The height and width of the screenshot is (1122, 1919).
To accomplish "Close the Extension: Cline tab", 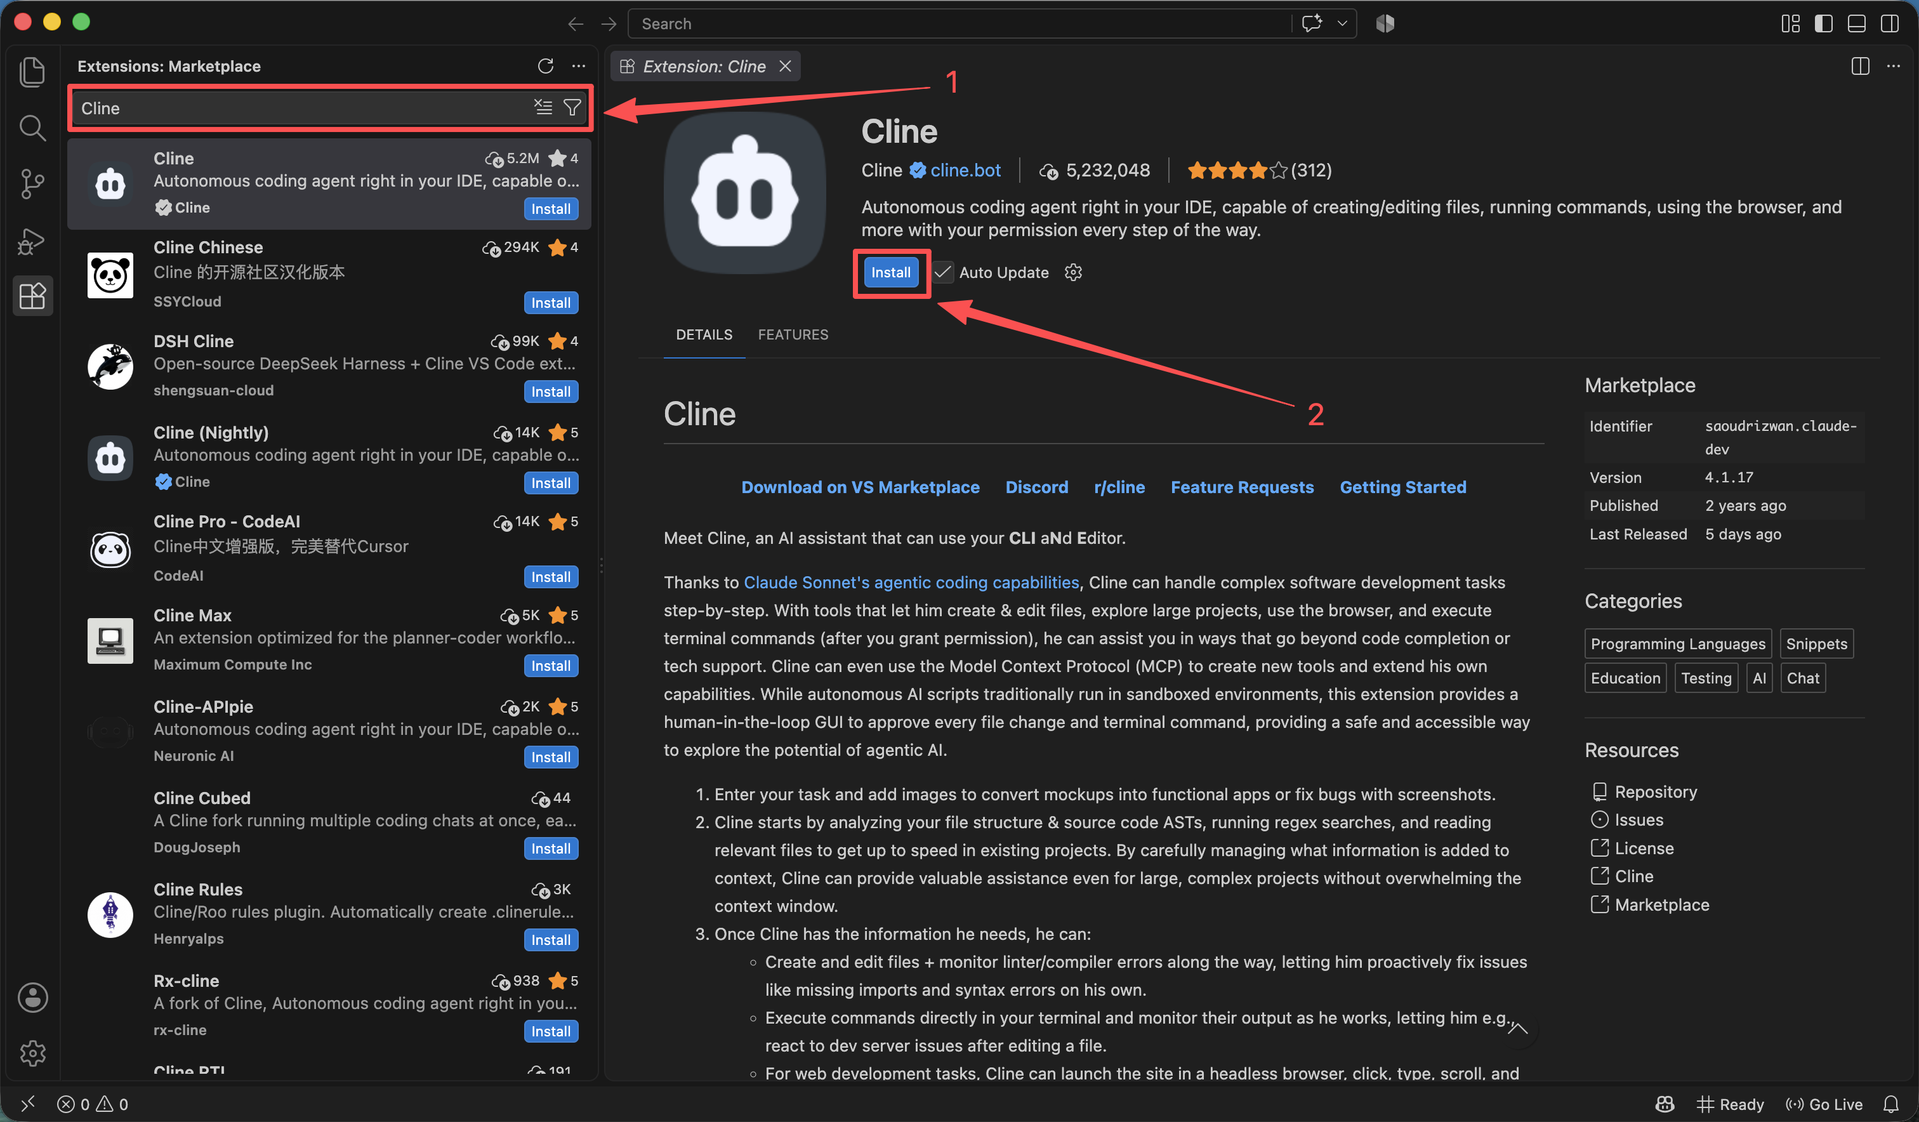I will click(785, 66).
